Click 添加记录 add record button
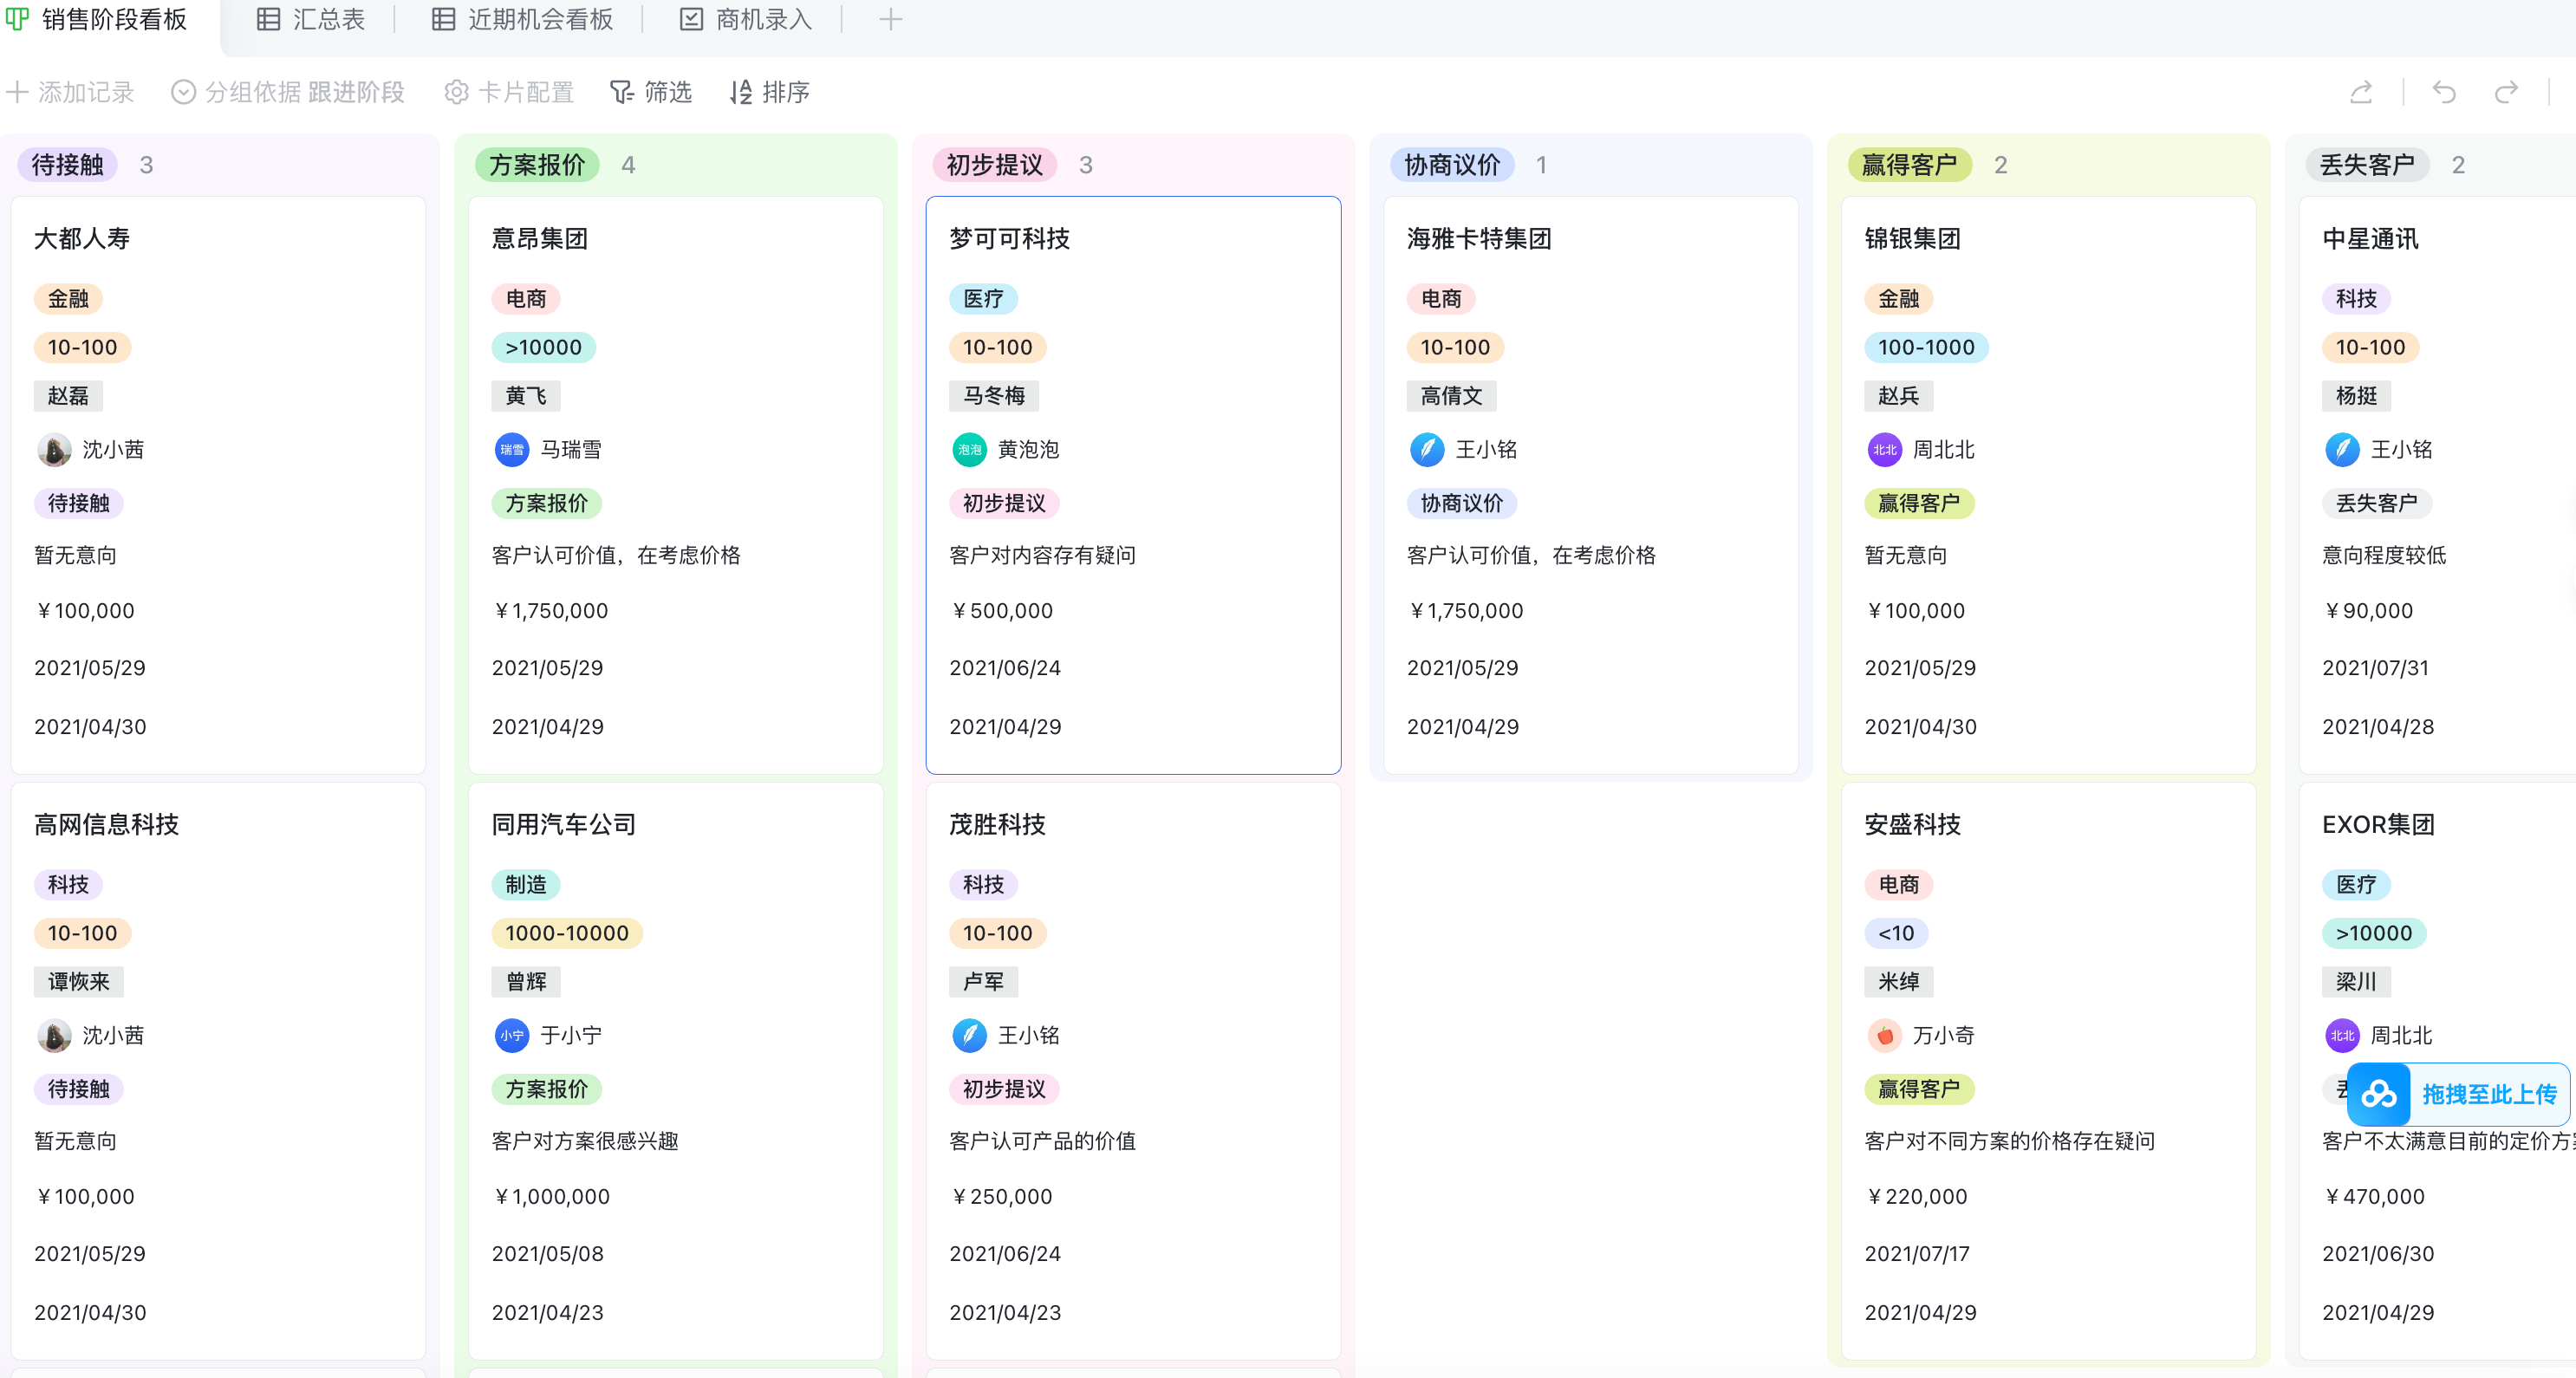2576x1378 pixels. (x=70, y=93)
